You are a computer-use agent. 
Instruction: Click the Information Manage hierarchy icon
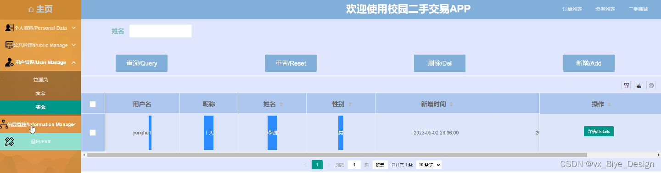coord(4,124)
